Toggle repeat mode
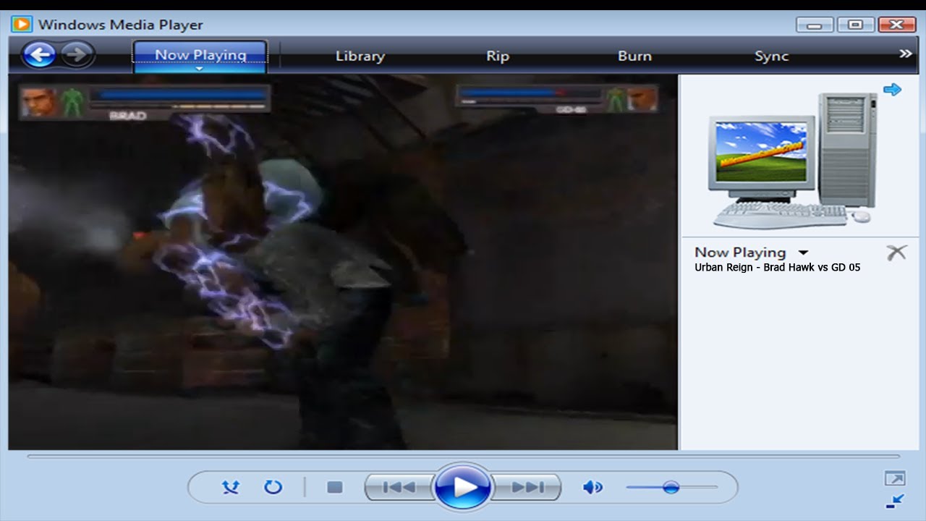This screenshot has width=926, height=521. (273, 487)
